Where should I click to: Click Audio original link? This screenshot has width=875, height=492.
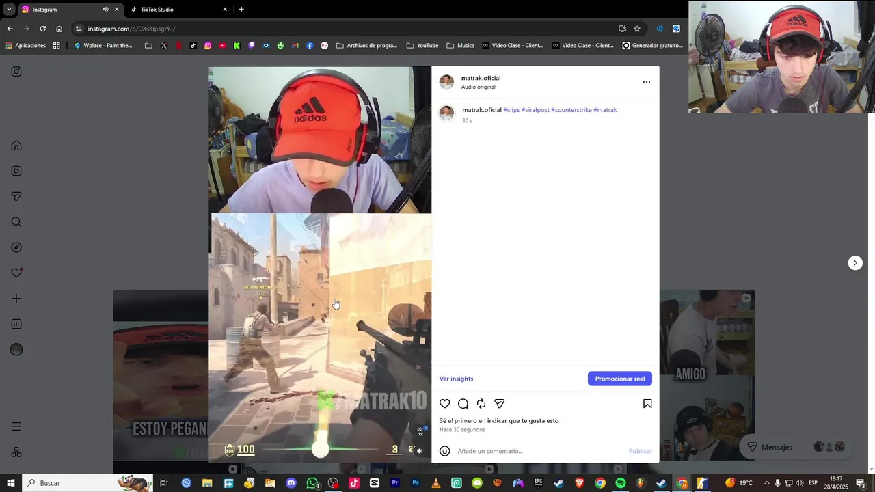pyautogui.click(x=478, y=87)
